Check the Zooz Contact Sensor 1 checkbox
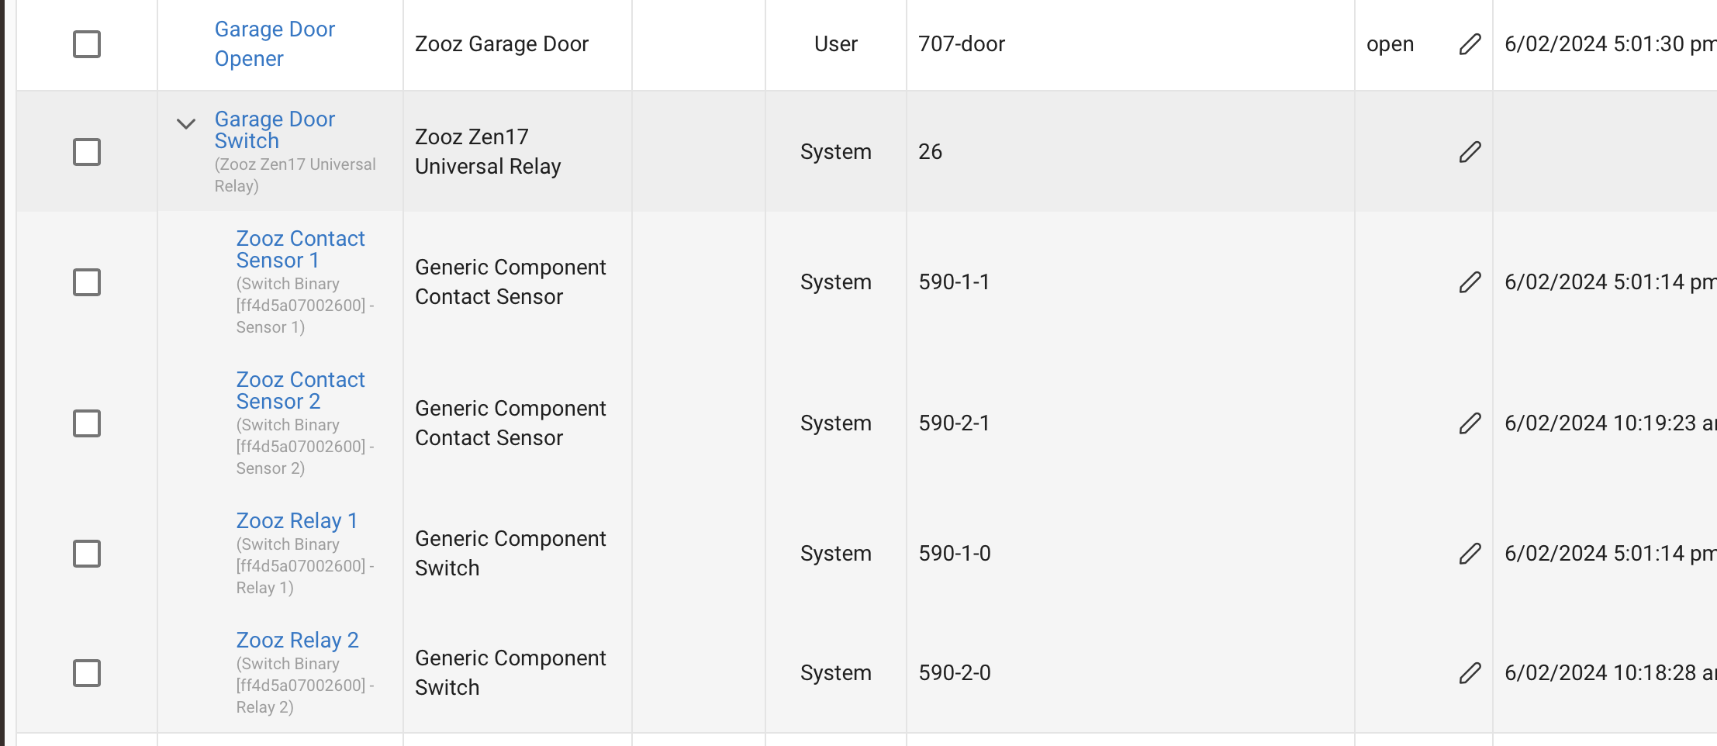This screenshot has height=746, width=1717. pos(87,282)
